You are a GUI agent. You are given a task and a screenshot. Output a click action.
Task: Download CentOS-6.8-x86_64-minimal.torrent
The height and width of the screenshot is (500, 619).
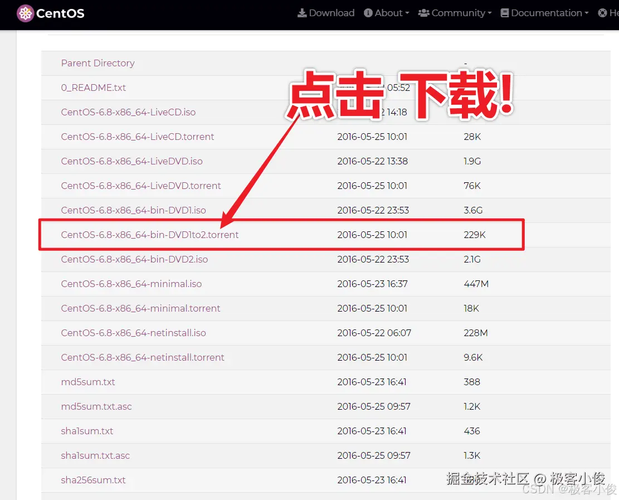(140, 308)
